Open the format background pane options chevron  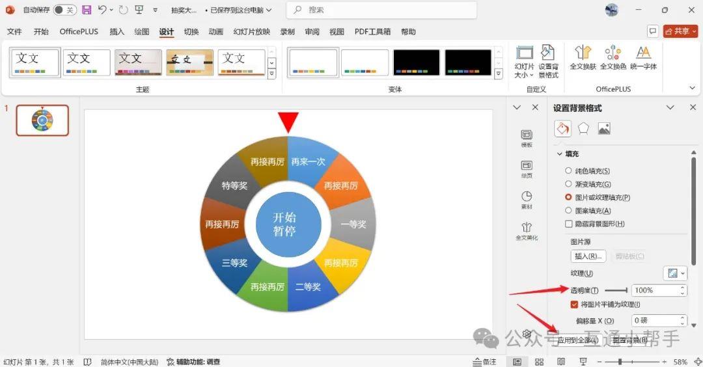tap(670, 107)
